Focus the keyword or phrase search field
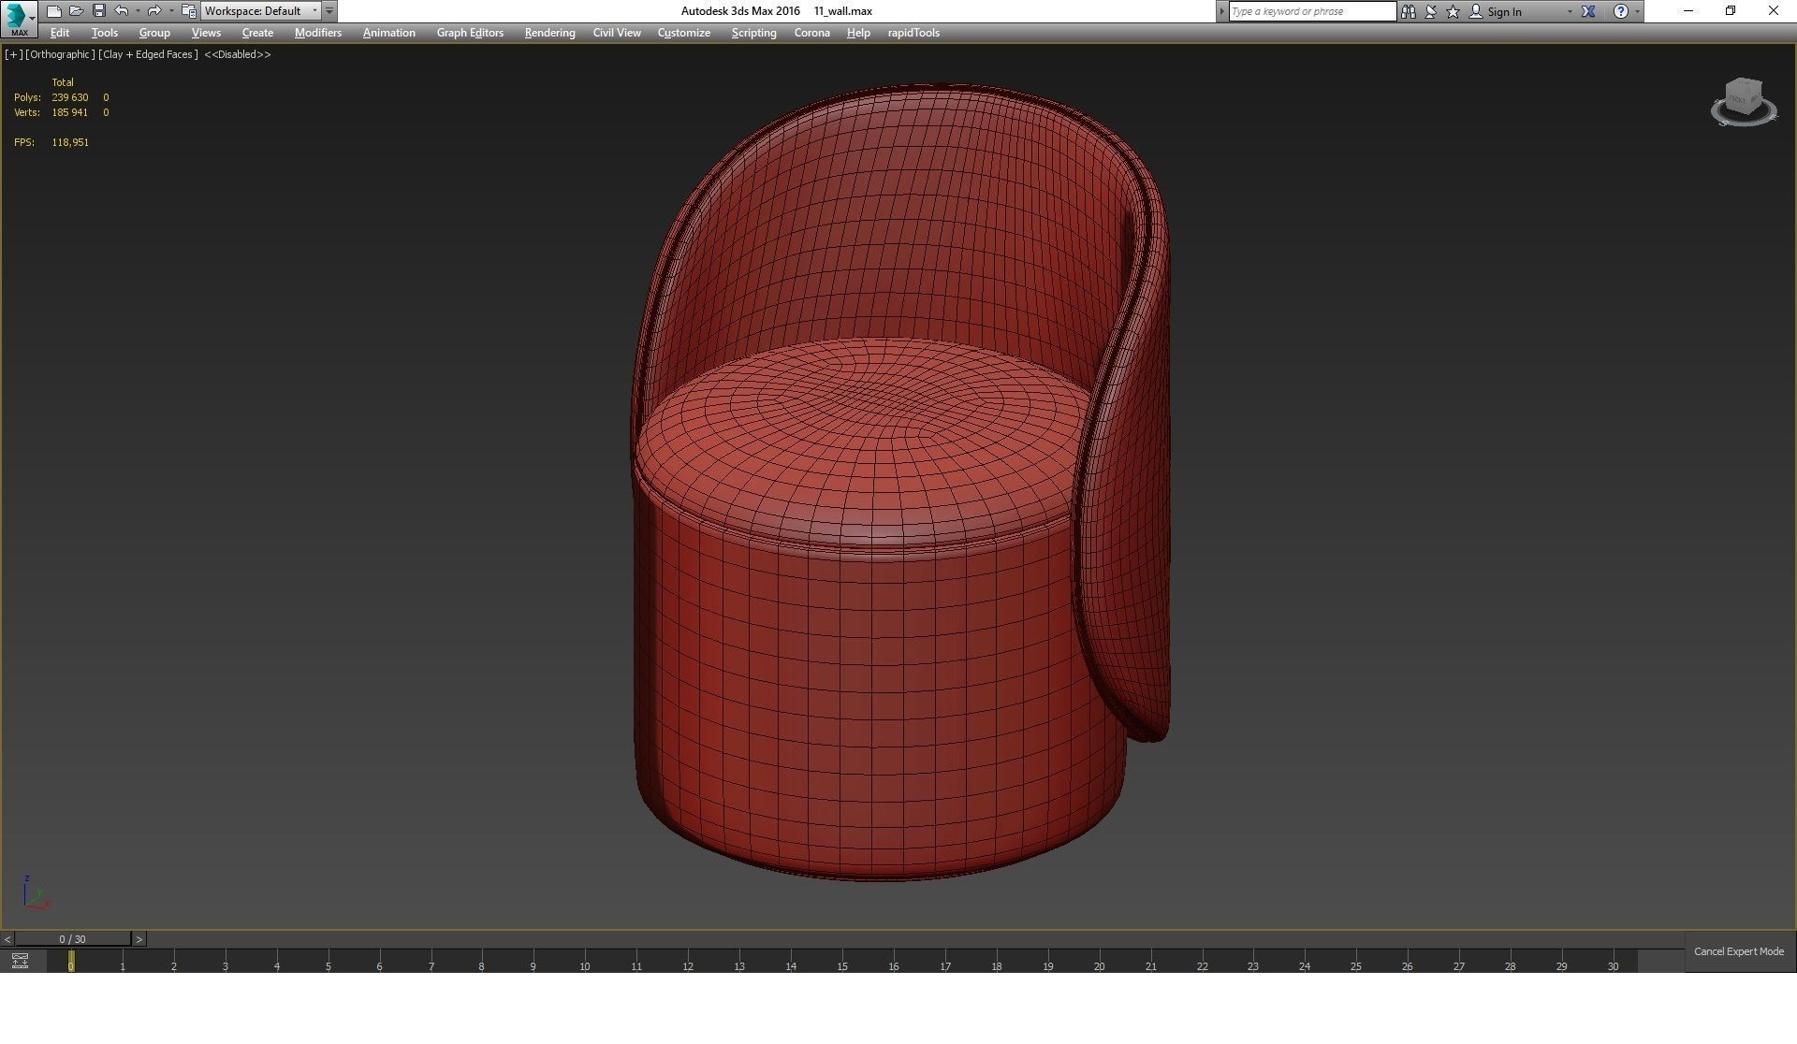Image resolution: width=1797 pixels, height=1044 pixels. (x=1312, y=11)
